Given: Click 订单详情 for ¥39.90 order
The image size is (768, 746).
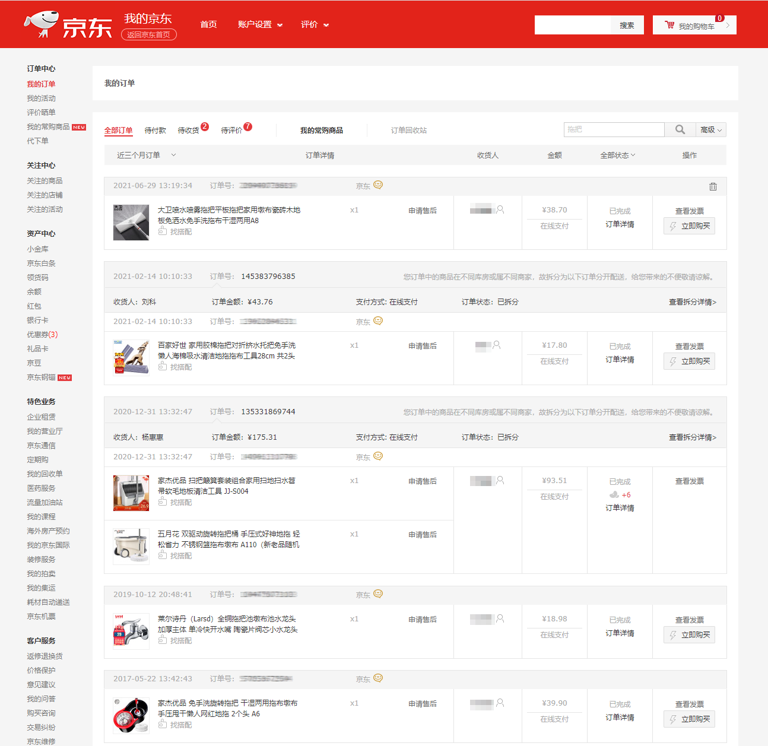Looking at the screenshot, I should tap(620, 717).
